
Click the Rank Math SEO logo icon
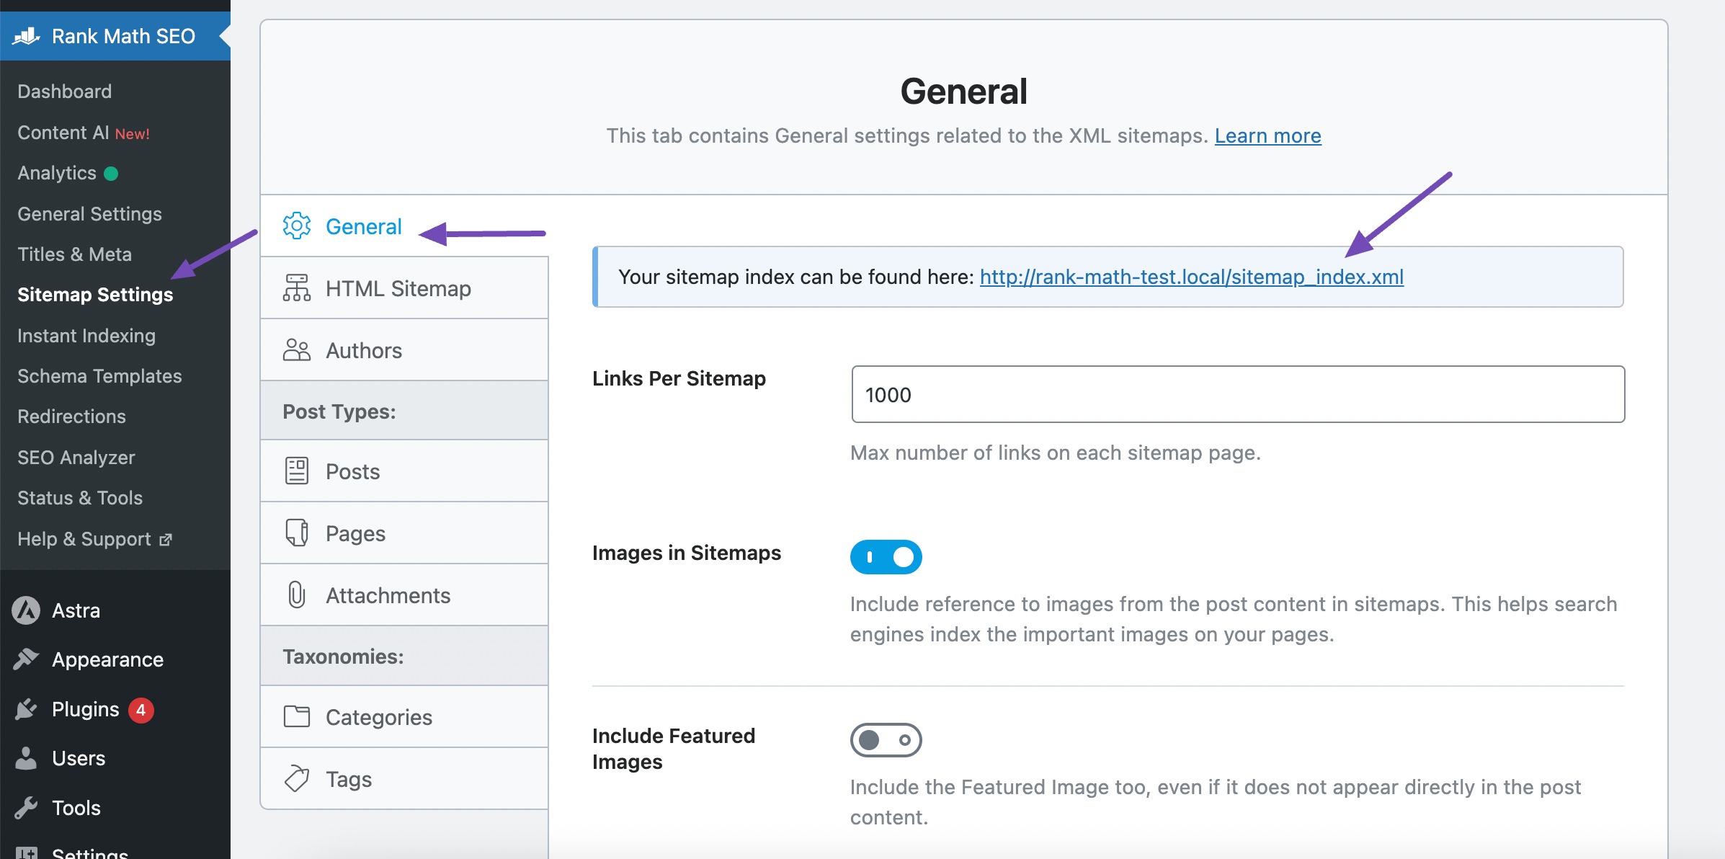coord(26,36)
